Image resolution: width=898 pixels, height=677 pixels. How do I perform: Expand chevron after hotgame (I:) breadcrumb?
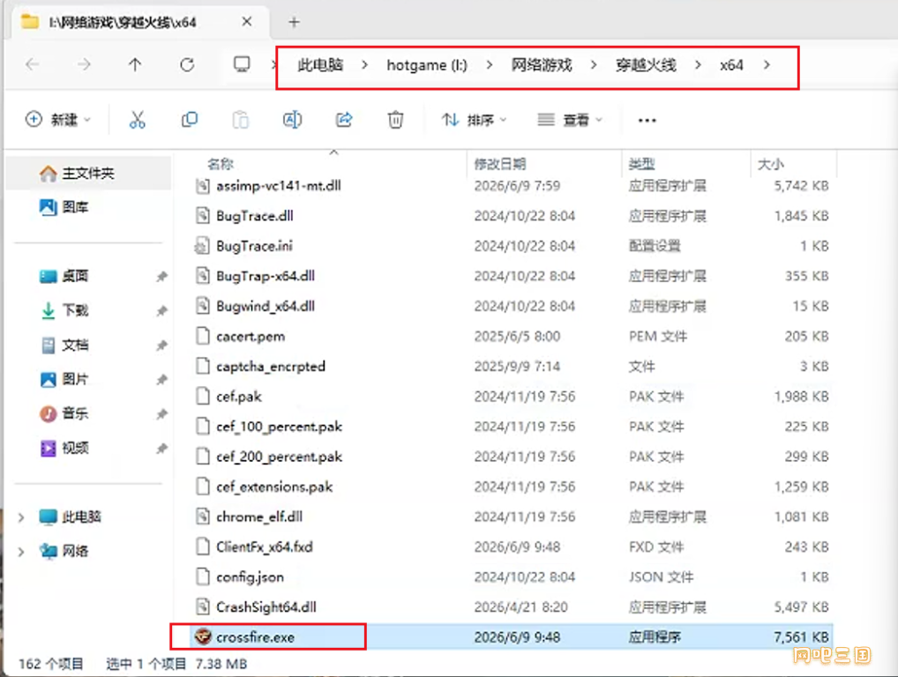coord(489,65)
